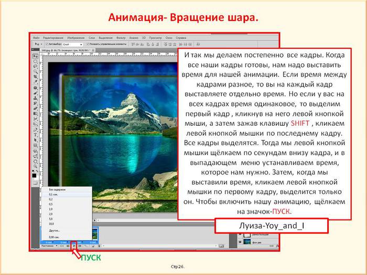Select the Eyedropper tool
This screenshot has width=367, height=275.
tap(35, 81)
